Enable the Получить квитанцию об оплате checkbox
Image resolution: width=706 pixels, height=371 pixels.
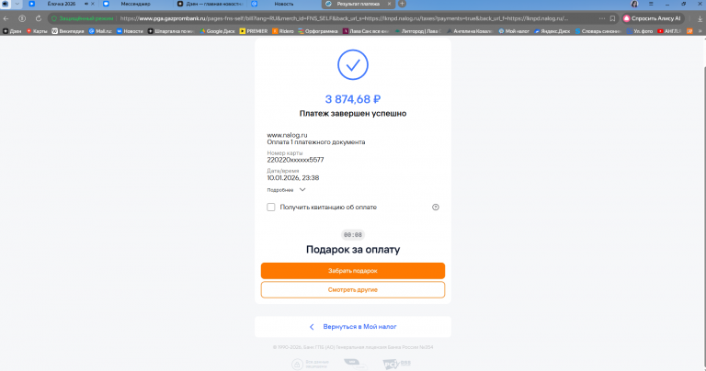coord(270,208)
